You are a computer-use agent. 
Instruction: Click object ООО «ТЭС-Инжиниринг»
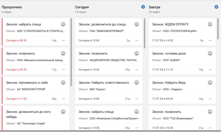tap(178, 118)
